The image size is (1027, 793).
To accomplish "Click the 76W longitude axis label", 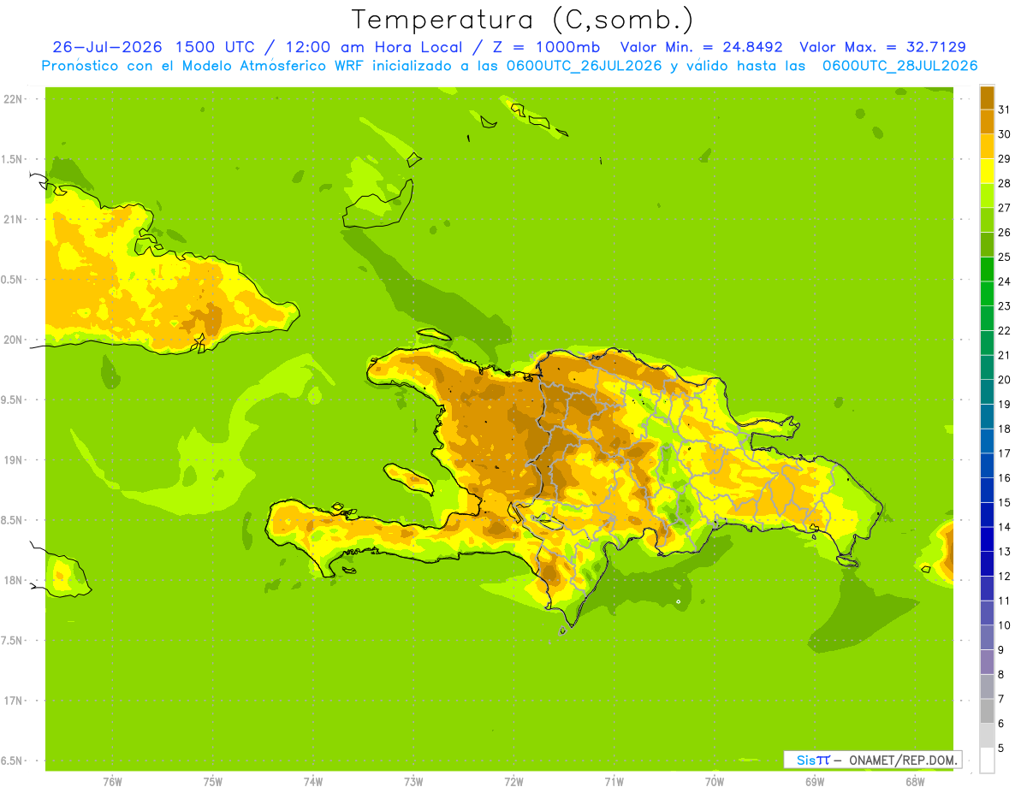I will coord(112,781).
